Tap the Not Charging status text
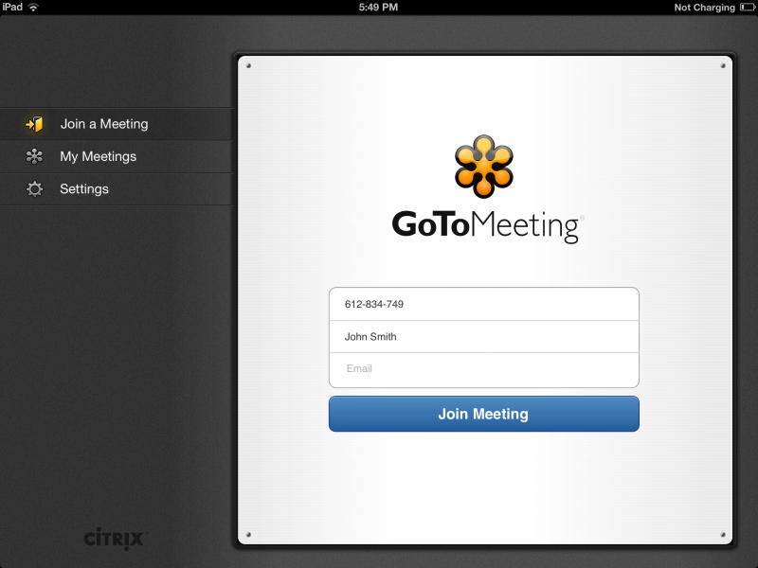758x568 pixels. click(704, 8)
